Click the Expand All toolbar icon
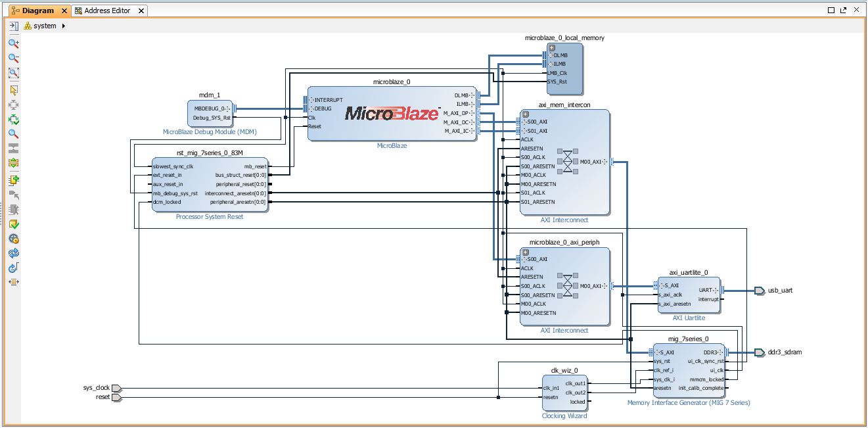 coord(13,162)
